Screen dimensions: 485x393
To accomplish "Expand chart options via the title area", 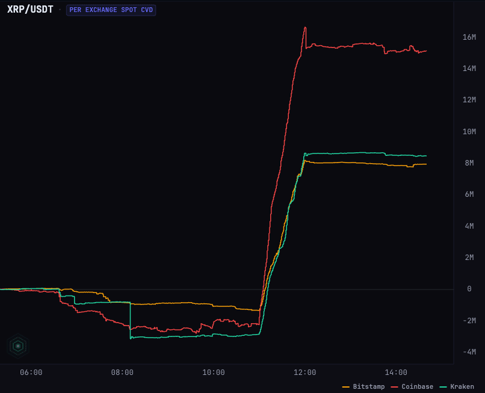I will coord(30,9).
